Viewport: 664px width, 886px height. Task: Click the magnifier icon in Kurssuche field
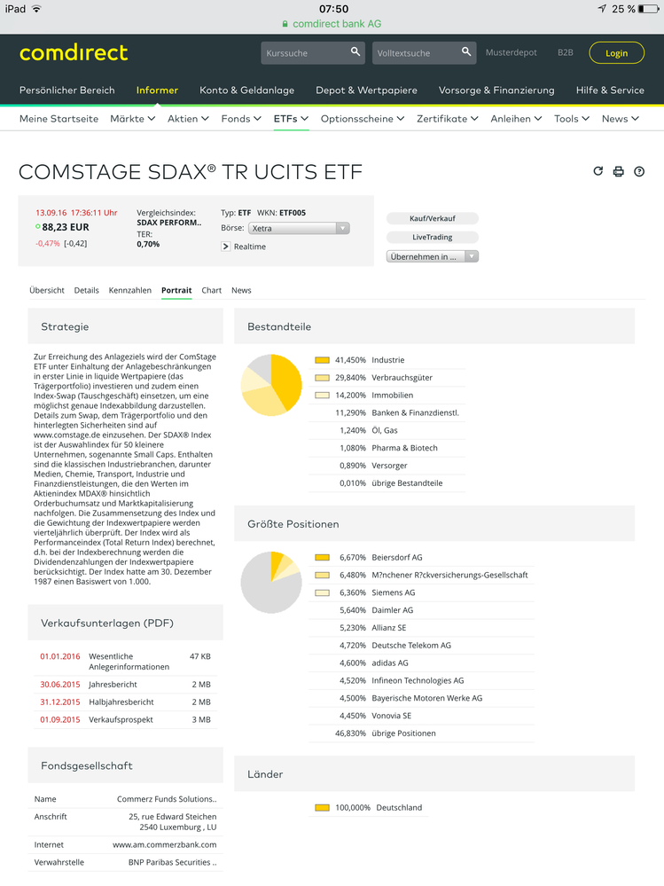(x=355, y=53)
